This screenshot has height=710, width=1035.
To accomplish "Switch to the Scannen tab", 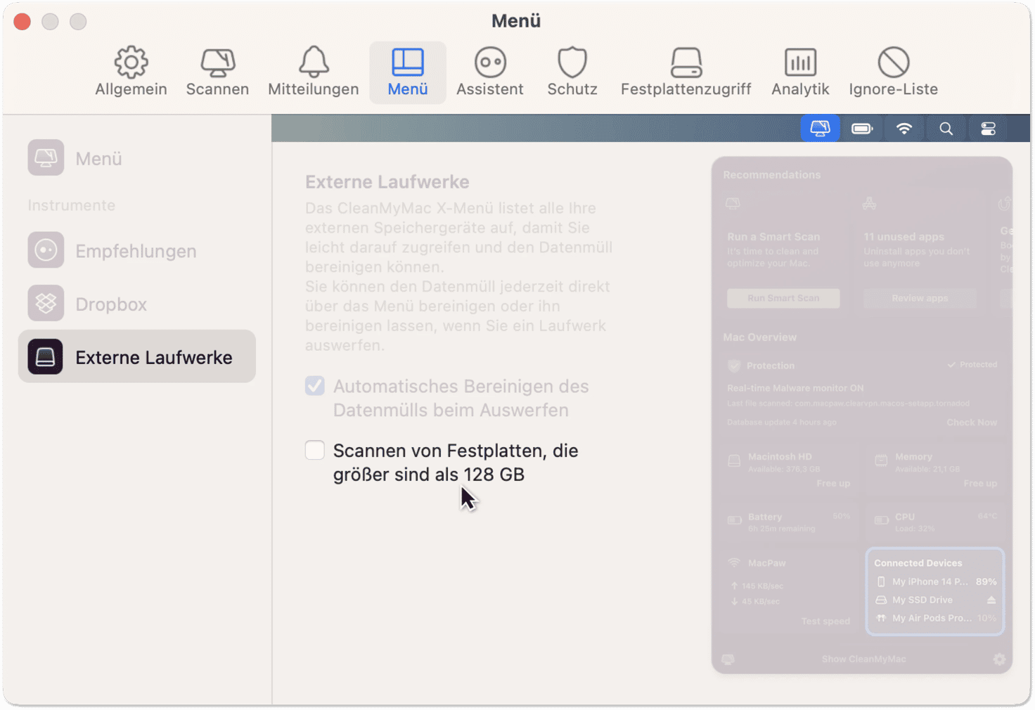I will point(217,72).
